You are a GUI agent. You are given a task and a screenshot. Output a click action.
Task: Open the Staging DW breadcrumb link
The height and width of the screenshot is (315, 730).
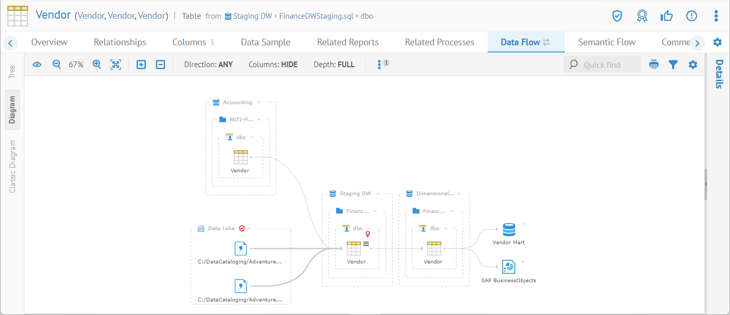[x=252, y=16]
